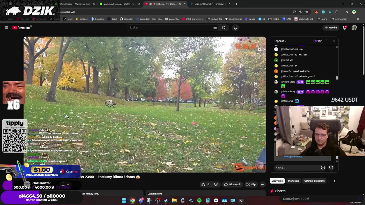The height and width of the screenshot is (205, 365).
Task: Switch to paramaxil Stream tab
Action: click(x=119, y=4)
